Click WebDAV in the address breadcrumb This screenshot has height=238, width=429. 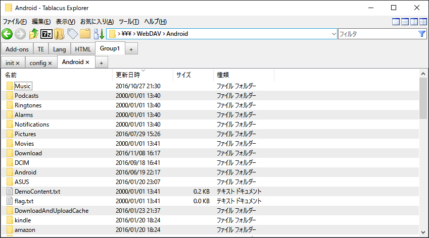pyautogui.click(x=149, y=34)
